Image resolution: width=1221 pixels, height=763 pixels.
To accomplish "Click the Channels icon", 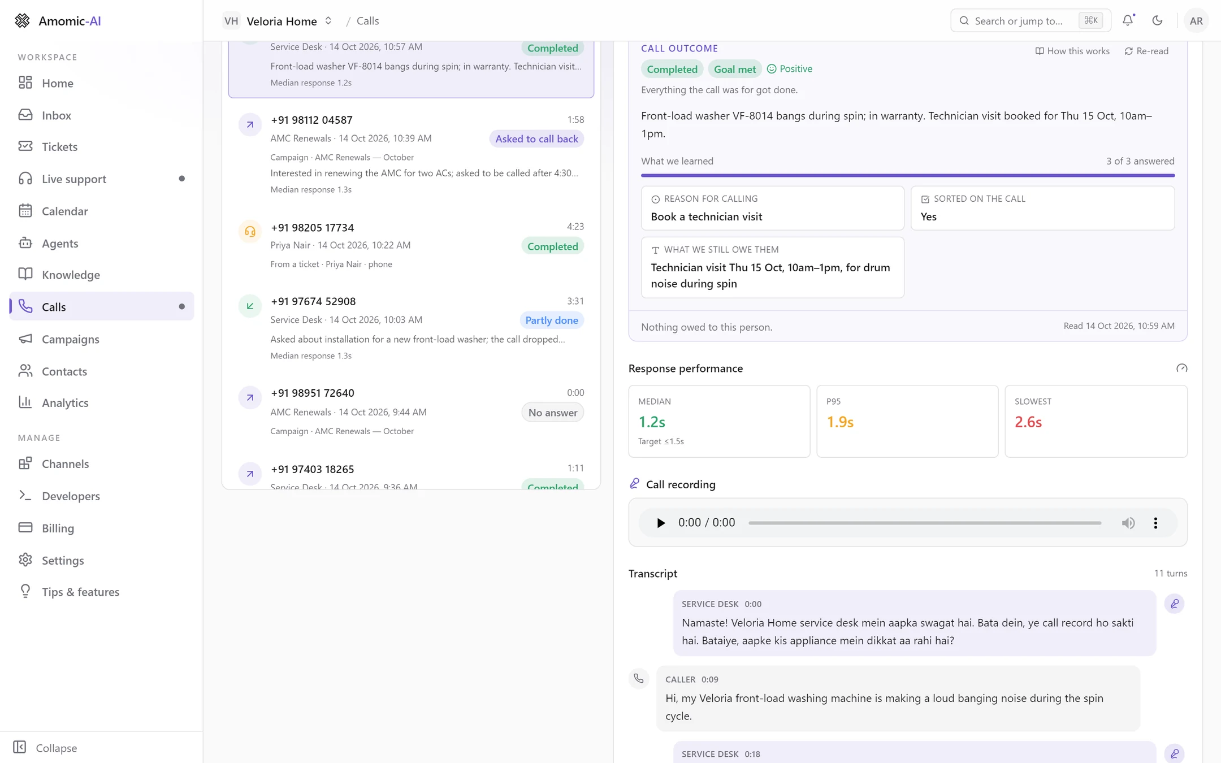I will [25, 463].
